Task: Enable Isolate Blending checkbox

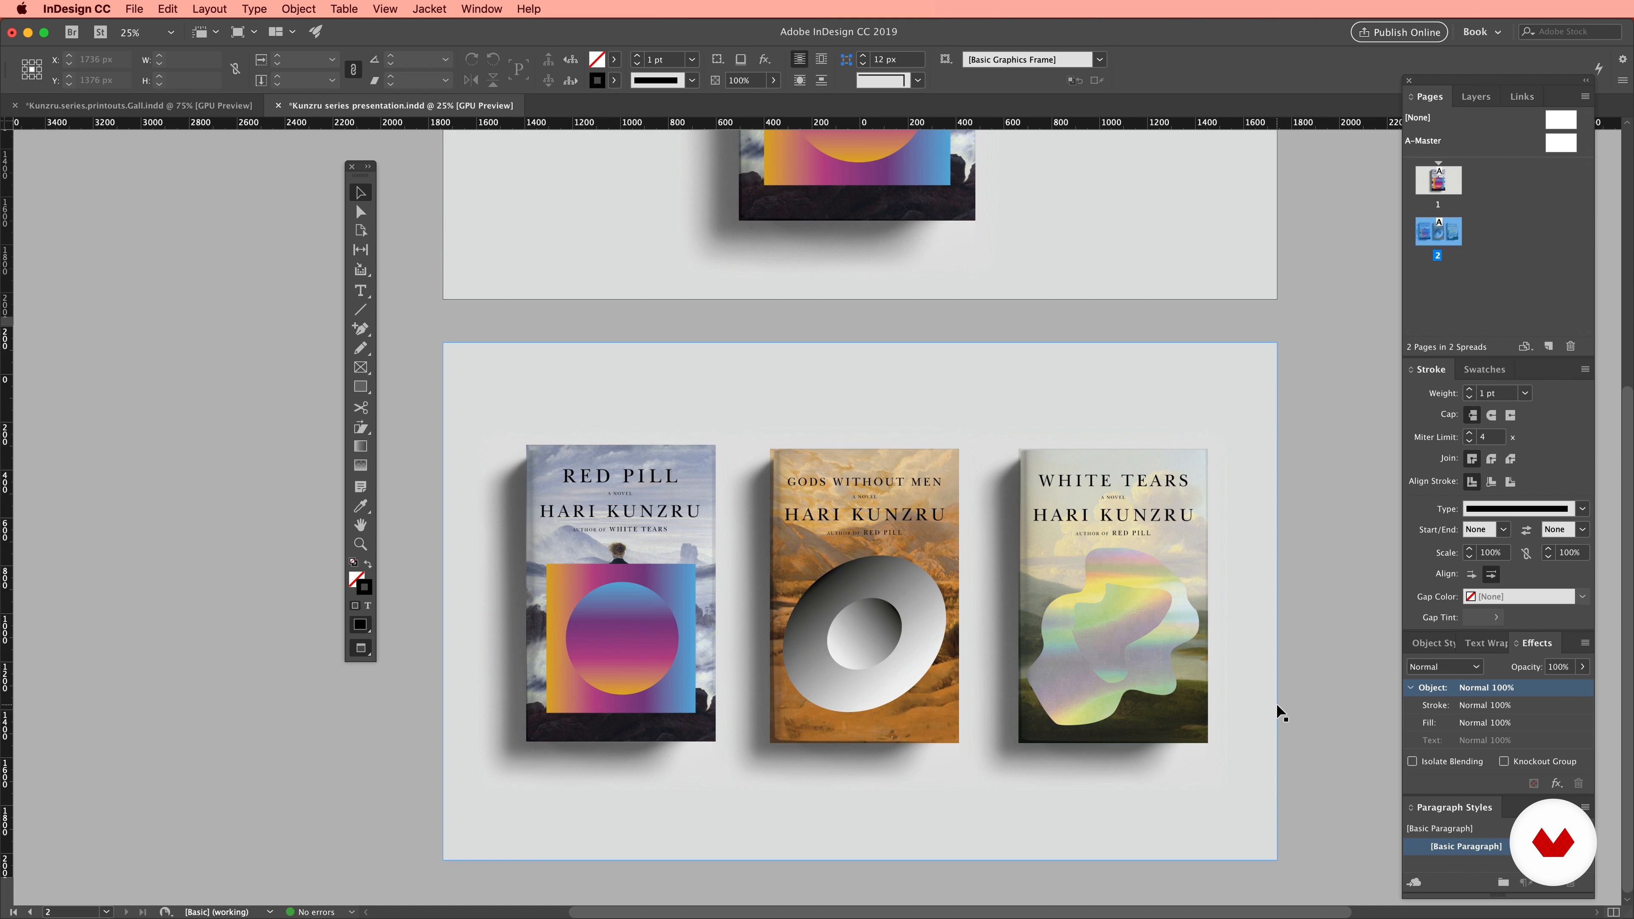Action: [1412, 761]
